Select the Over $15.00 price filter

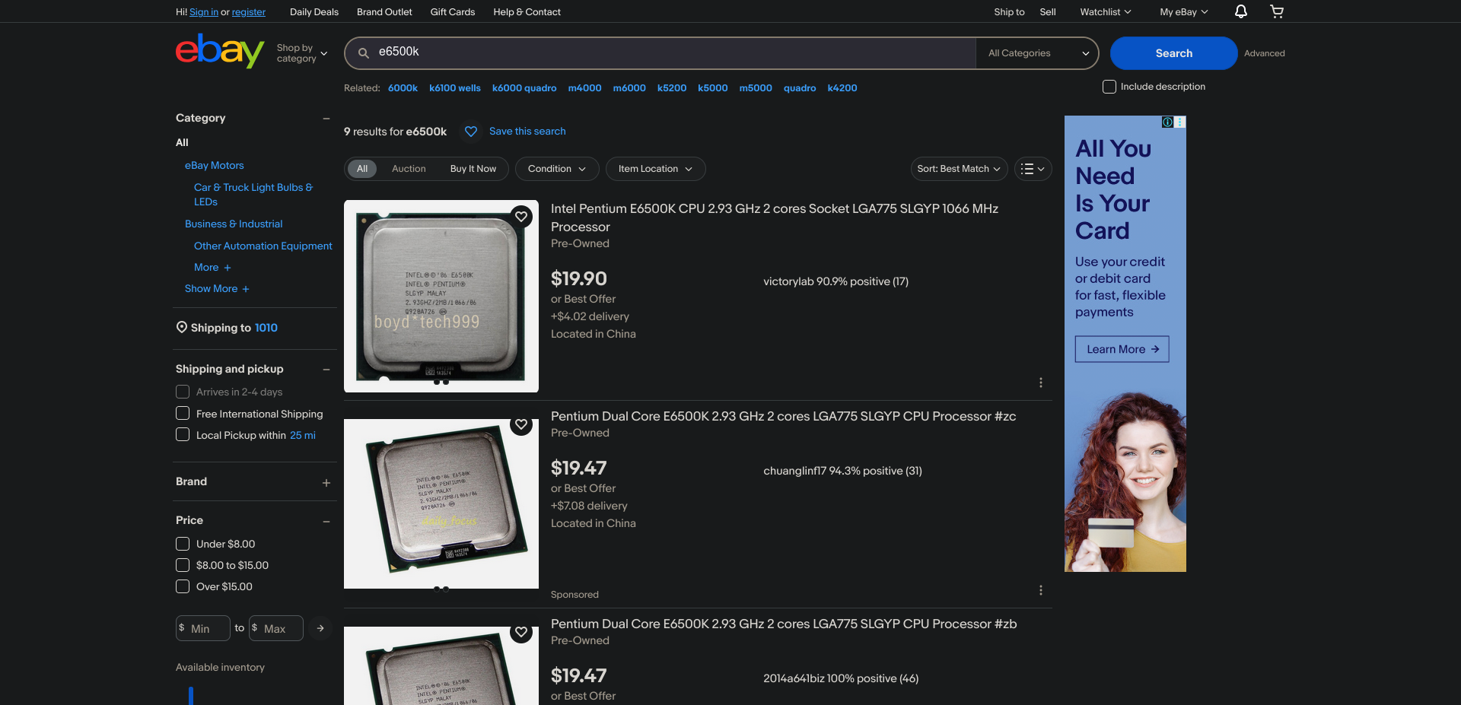click(x=183, y=586)
